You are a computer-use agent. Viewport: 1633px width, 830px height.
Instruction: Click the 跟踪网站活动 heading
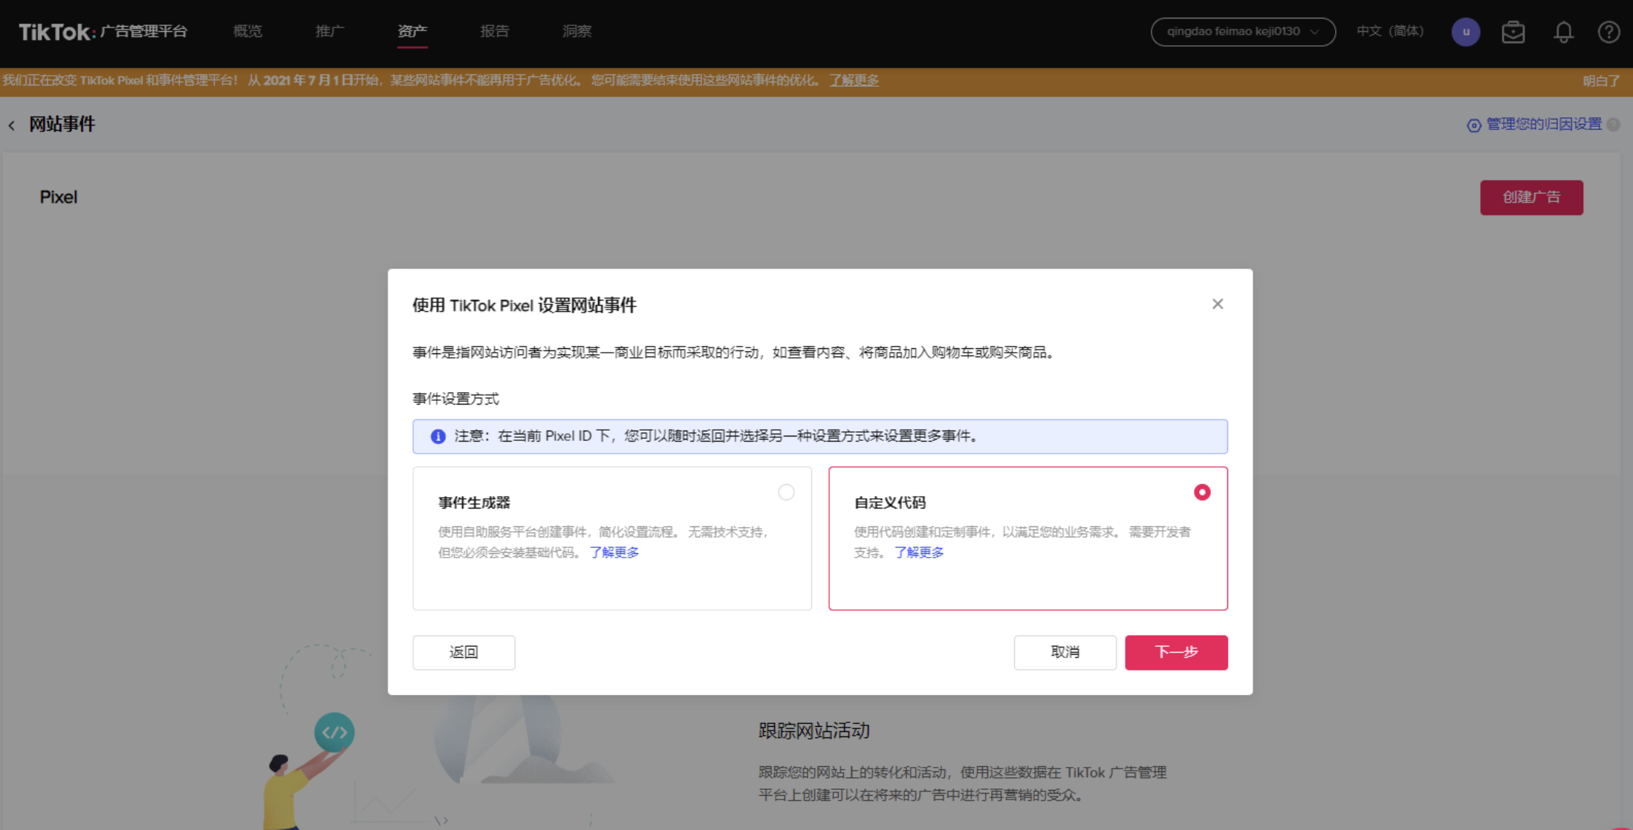(814, 731)
